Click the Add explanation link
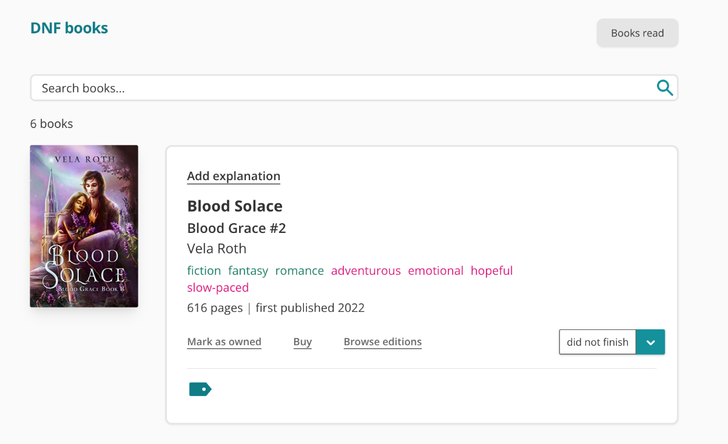 pos(234,177)
